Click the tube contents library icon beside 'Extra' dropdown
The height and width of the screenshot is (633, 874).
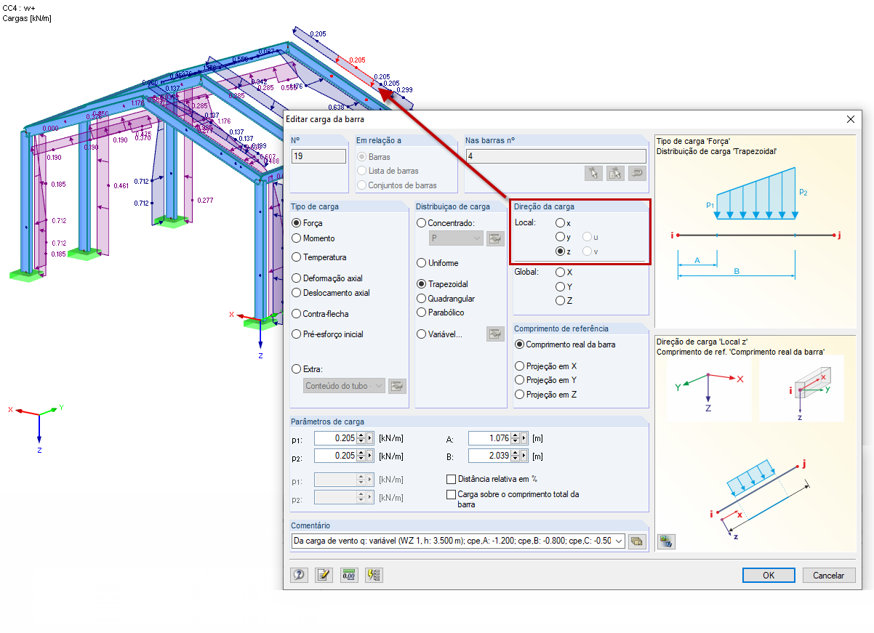[x=396, y=386]
